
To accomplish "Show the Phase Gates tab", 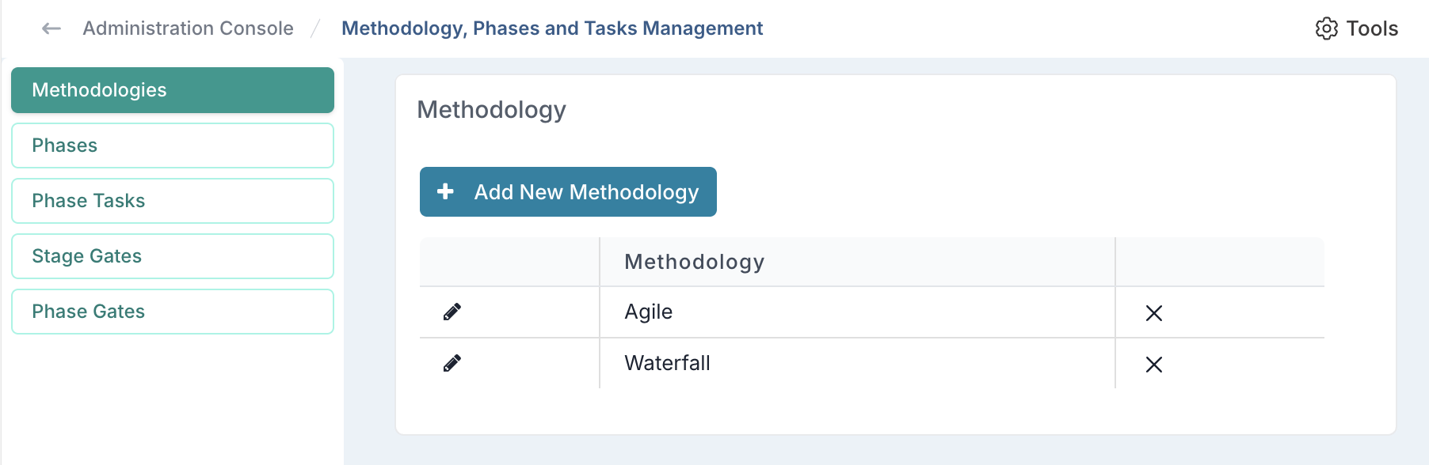I will [x=173, y=312].
